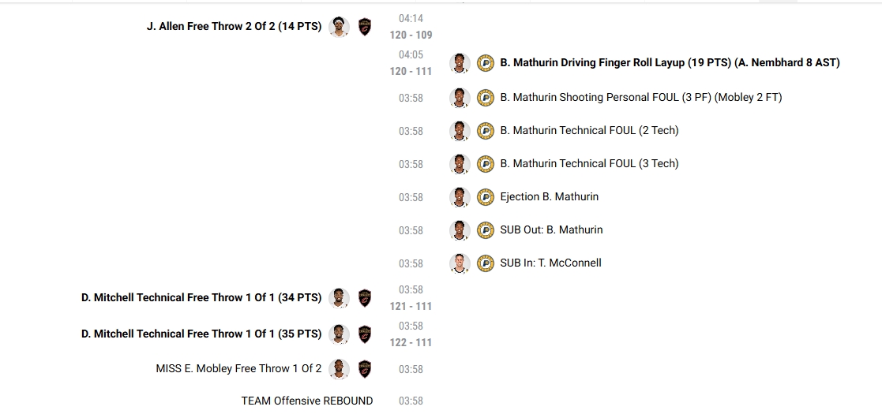Click Pacers logo beside Driving Finger Roll Layup
Image resolution: width=882 pixels, height=414 pixels.
[x=486, y=63]
